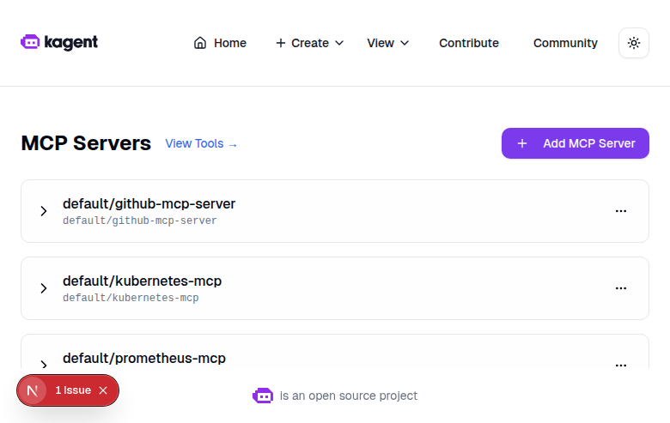Open more options for kubernetes-mcp
Screen dimensions: 670x423
tap(621, 288)
